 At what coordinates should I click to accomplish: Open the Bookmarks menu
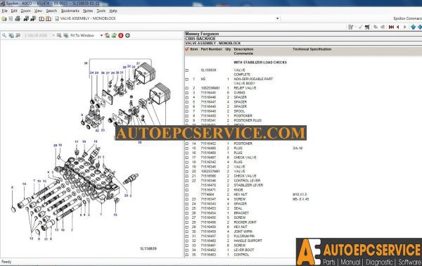tap(70, 11)
